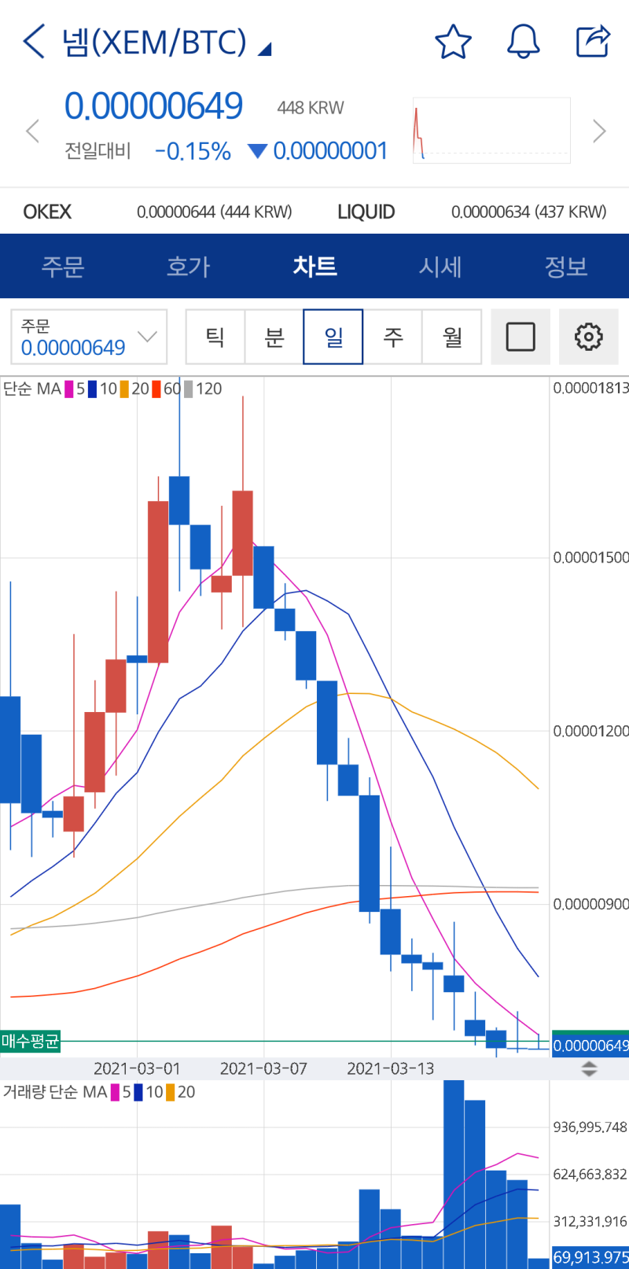This screenshot has width=629, height=1269.
Task: Expand the 주문 price dropdown
Action: click(x=89, y=337)
